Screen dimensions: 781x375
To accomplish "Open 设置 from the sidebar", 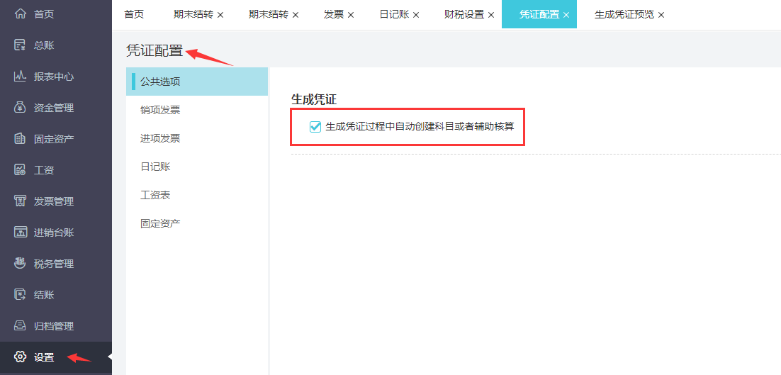I will (56, 357).
